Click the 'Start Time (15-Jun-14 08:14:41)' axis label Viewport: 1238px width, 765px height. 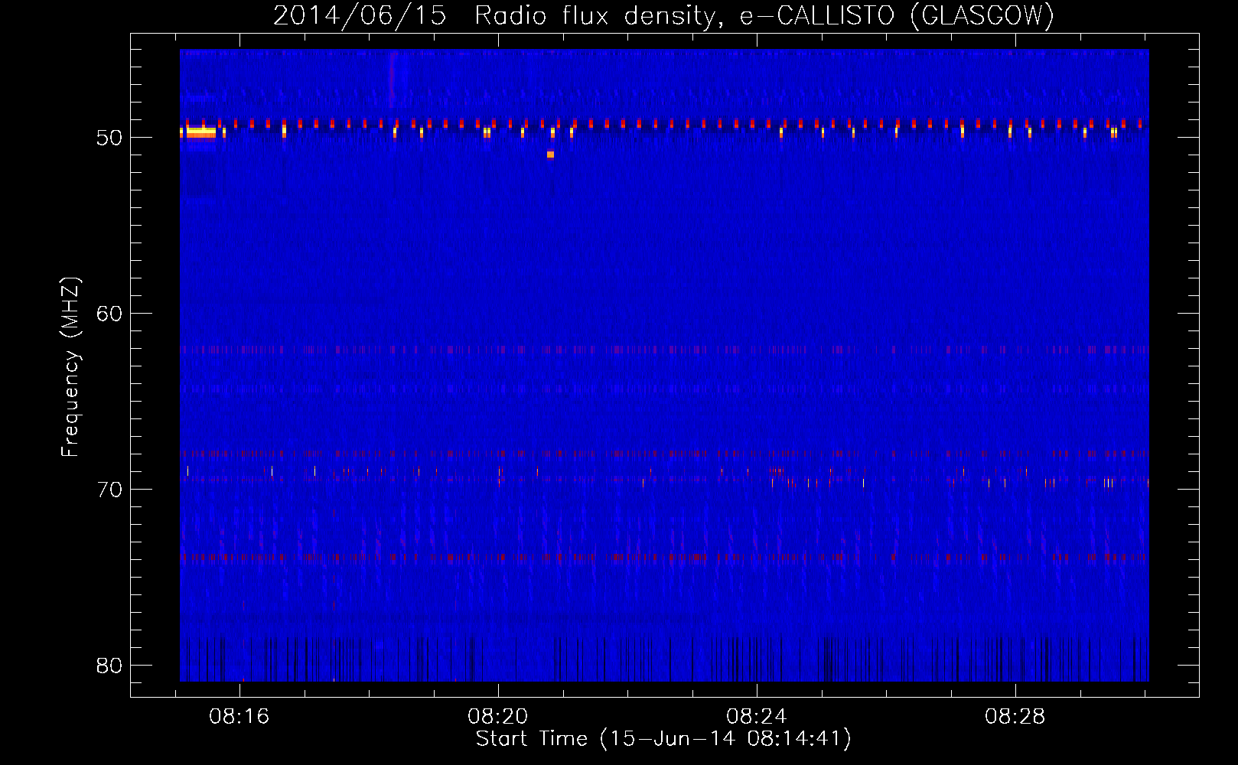pyautogui.click(x=663, y=739)
